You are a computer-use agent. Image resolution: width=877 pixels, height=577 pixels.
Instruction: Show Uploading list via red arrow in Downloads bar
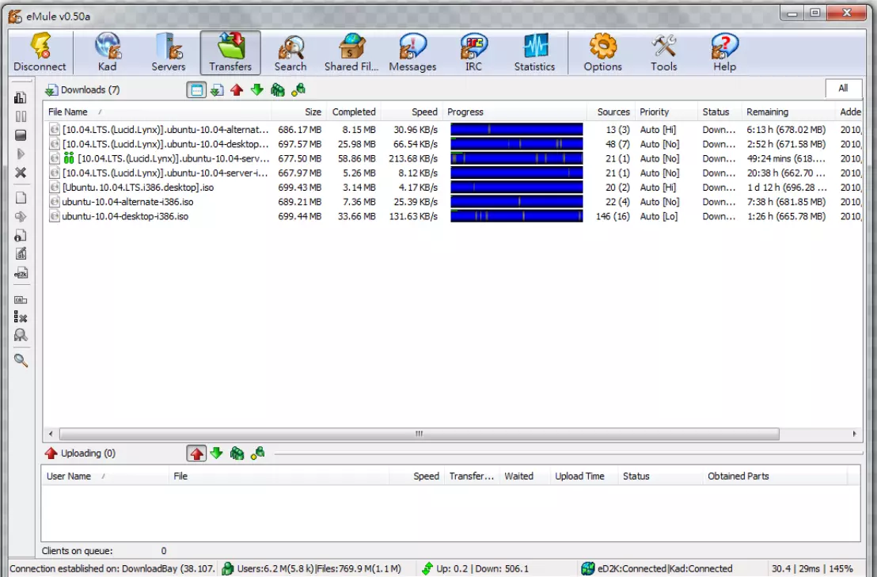tap(237, 90)
